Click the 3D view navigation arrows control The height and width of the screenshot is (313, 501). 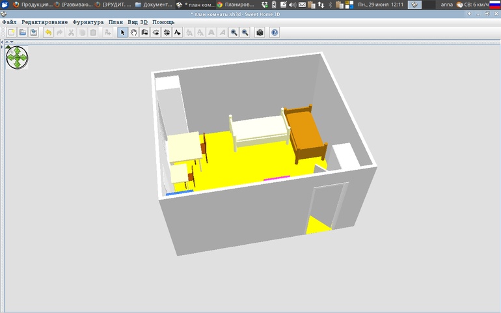coord(17,58)
